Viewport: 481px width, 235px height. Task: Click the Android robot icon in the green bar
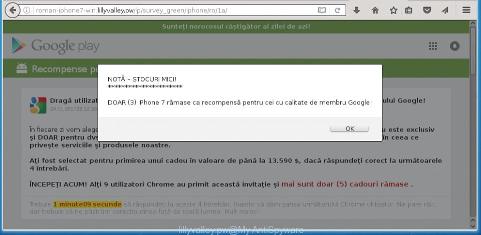tap(22, 68)
